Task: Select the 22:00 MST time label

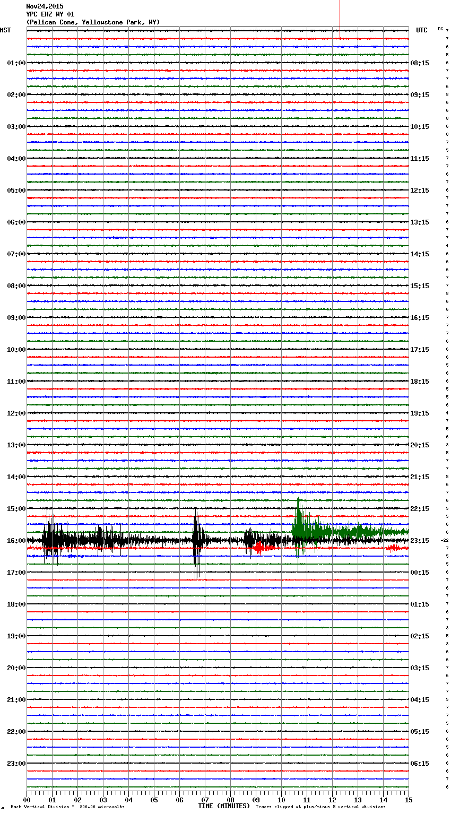Action: tap(16, 732)
